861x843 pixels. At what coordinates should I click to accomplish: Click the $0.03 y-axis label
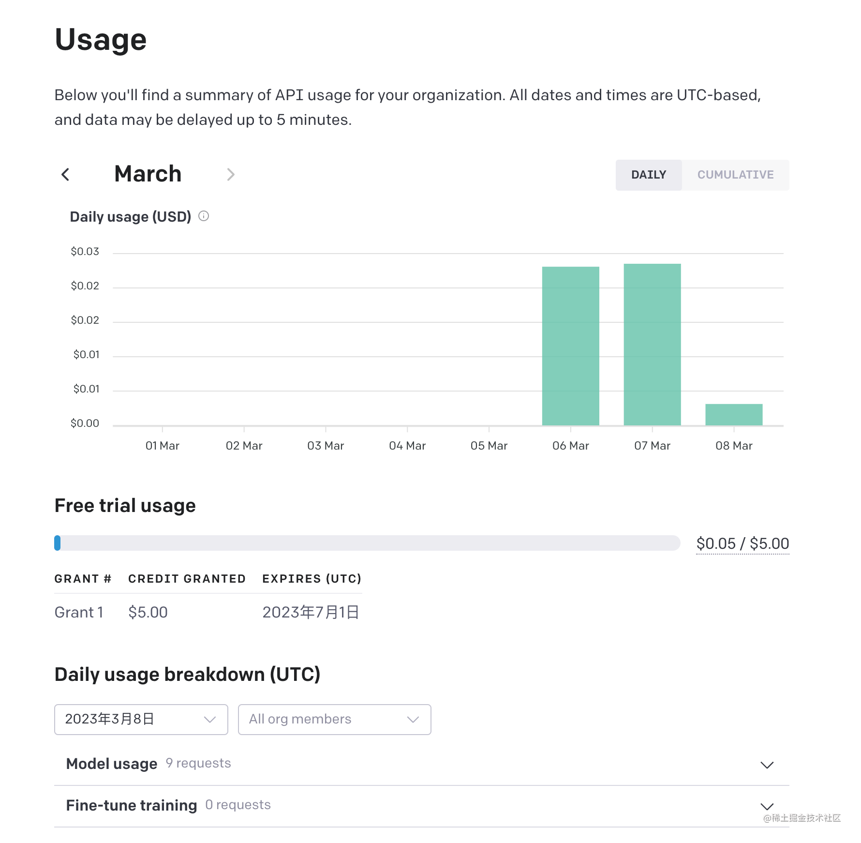tap(85, 252)
